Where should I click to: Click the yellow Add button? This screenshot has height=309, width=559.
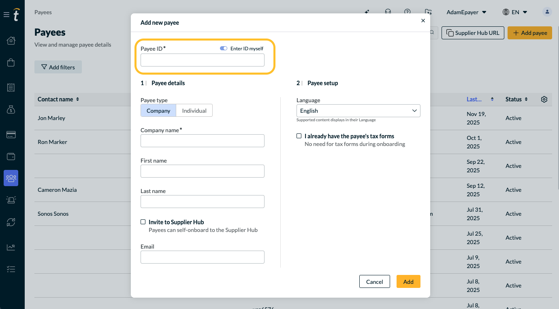(408, 281)
